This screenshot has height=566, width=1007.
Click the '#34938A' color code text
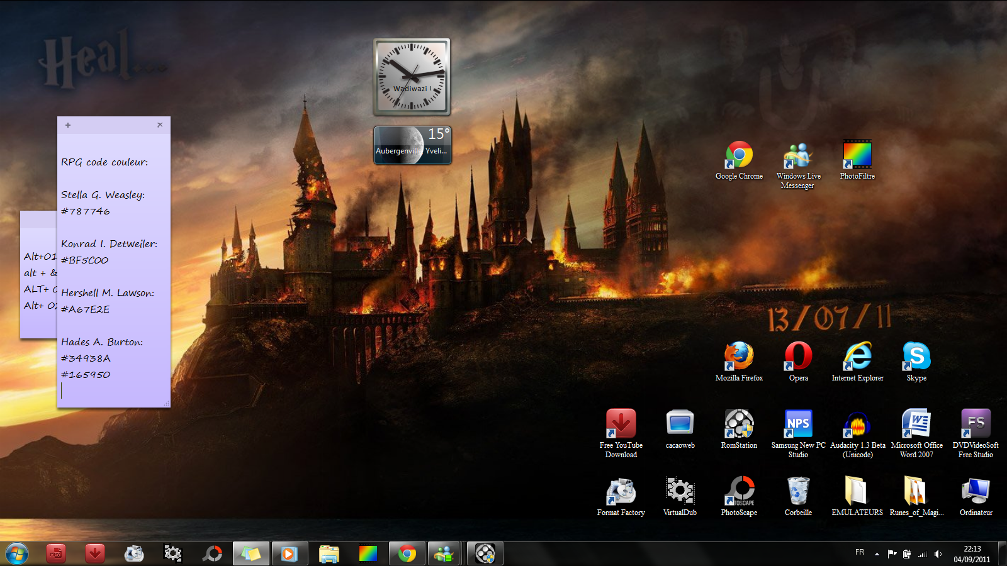tap(86, 358)
